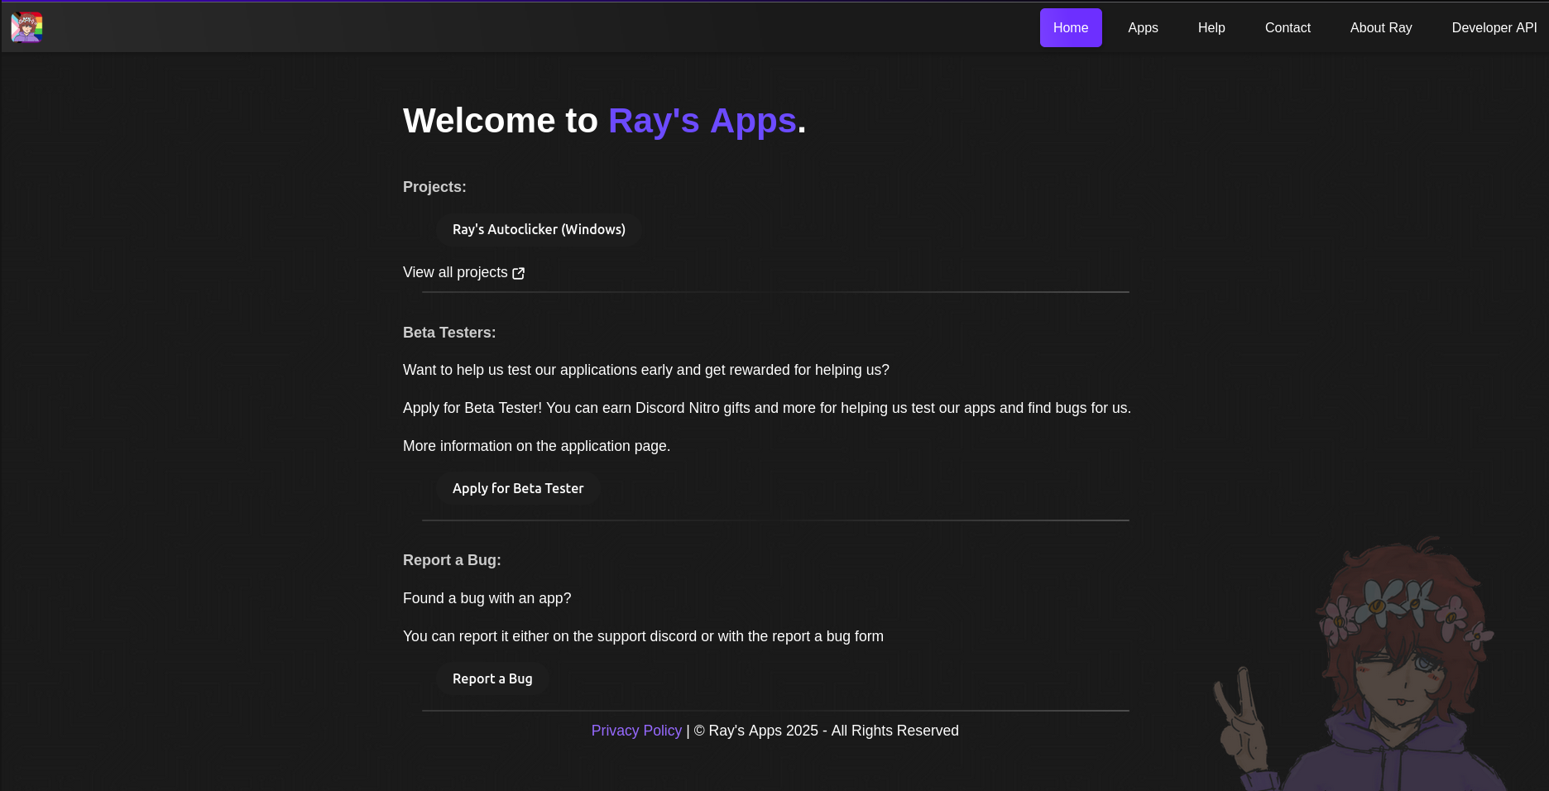The image size is (1549, 791).
Task: Click the Report a Bug button
Action: 492,679
